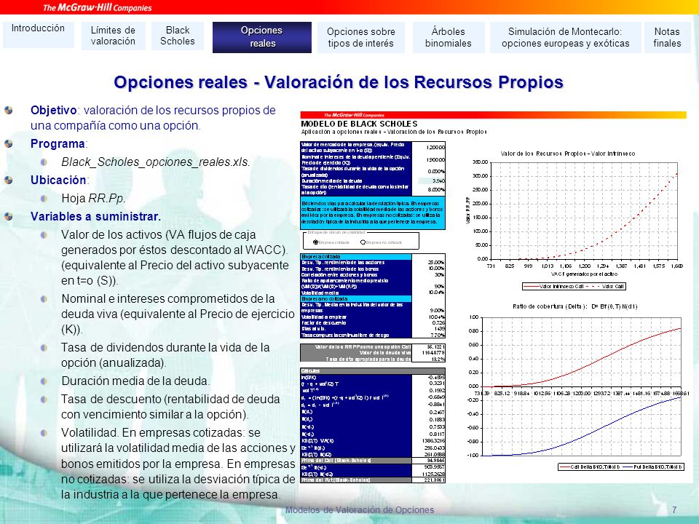Click the 'Valor de los activos' bullet text
Viewport: 699px width, 524px height.
click(175, 258)
